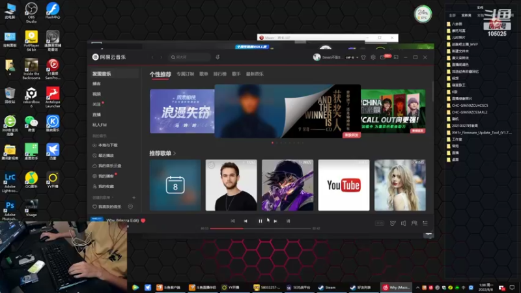Go back using the navigation arrow
Image resolution: width=521 pixels, height=293 pixels.
click(152, 57)
